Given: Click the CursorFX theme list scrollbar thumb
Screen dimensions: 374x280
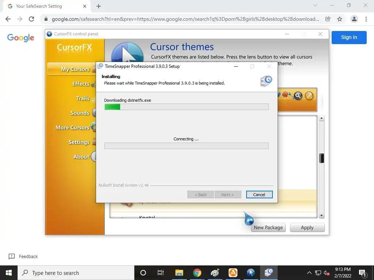Looking at the screenshot, I should (x=321, y=158).
